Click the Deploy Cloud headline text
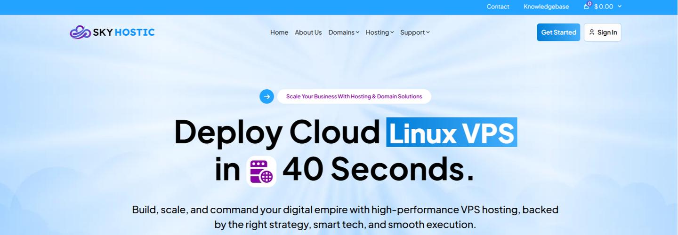 277,132
